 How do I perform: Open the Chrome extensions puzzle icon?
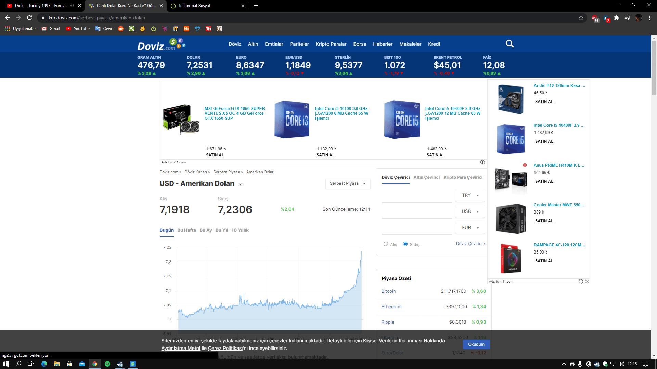617,18
